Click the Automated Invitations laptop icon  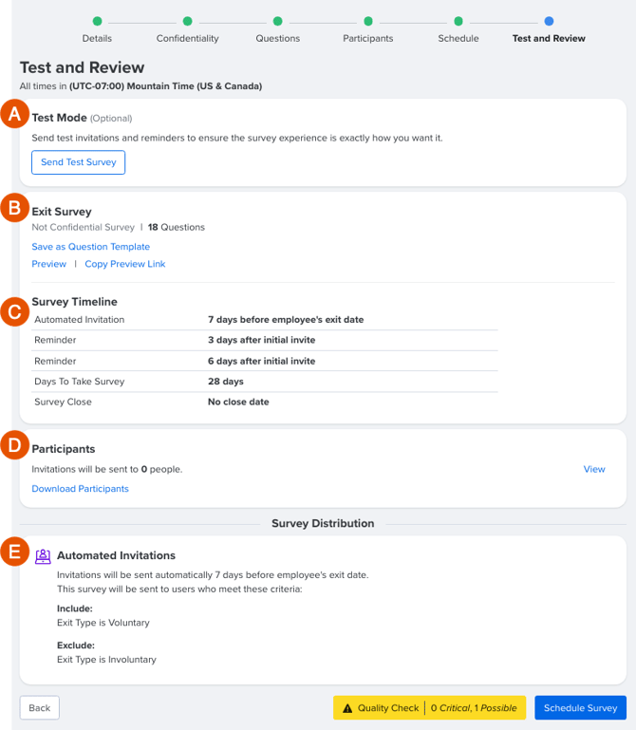point(43,556)
